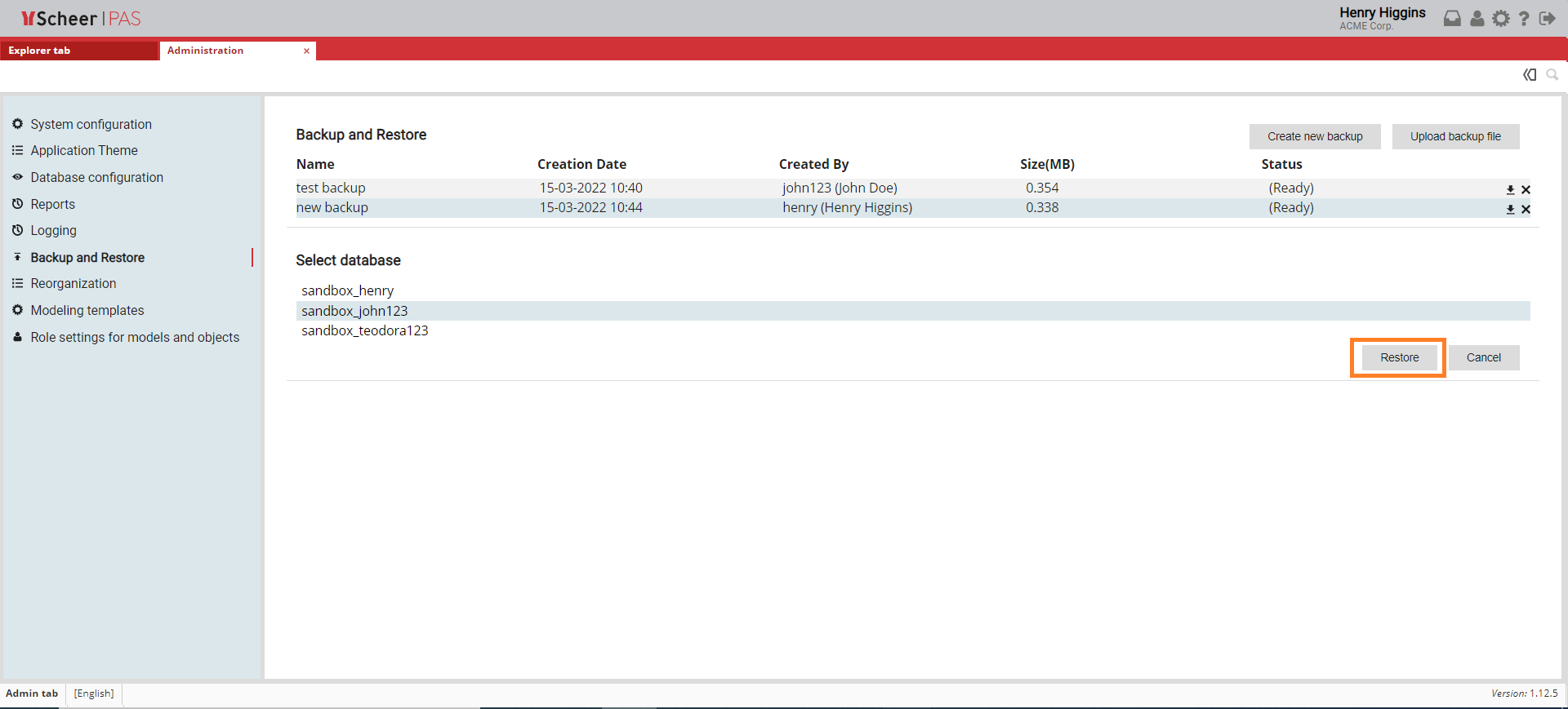This screenshot has width=1568, height=709.
Task: Click the search magnifier icon
Action: click(1552, 75)
